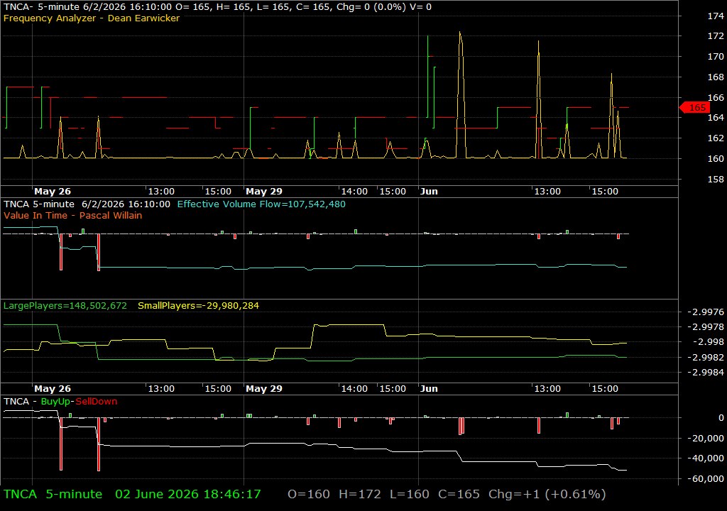Click the 158 price scale value

coord(716,180)
